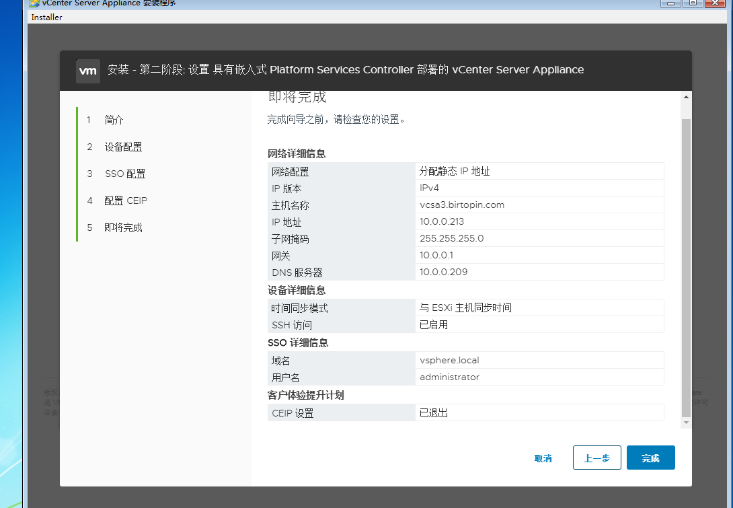Image resolution: width=733 pixels, height=508 pixels.
Task: Click 分配静态 IP 地址 value
Action: 455,171
